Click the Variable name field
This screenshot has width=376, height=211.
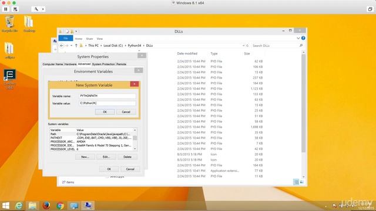click(108, 96)
